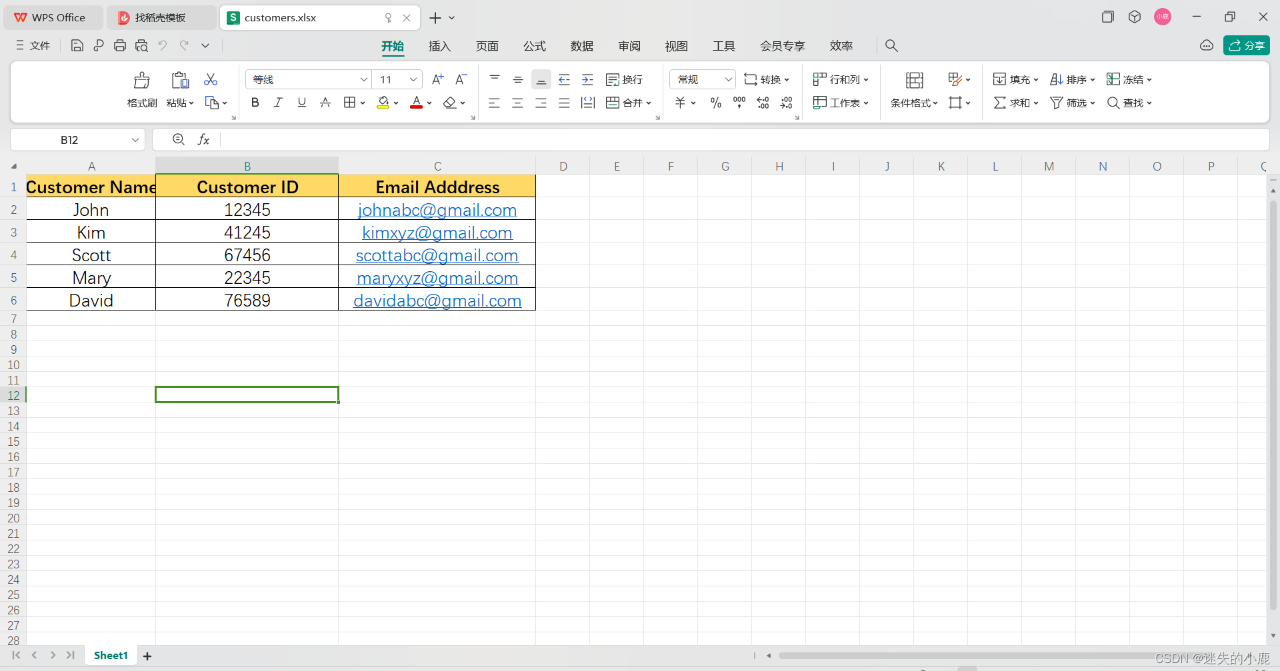Click the Redo arrow icon

(184, 45)
